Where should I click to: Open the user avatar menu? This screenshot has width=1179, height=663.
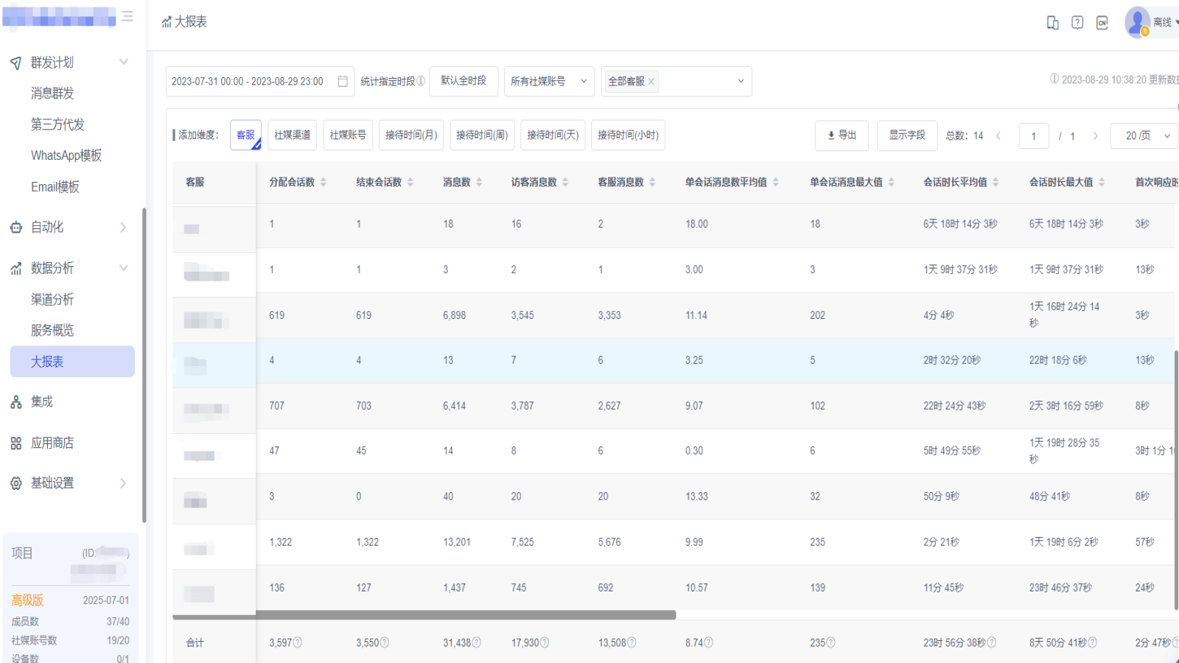[x=1137, y=22]
